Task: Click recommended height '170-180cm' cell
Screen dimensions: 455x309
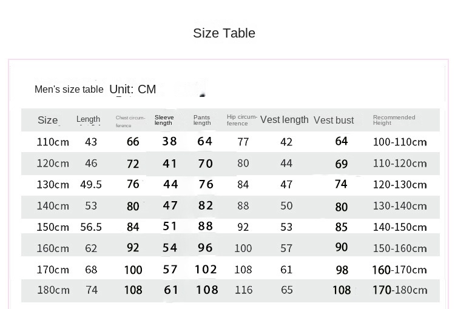Action: pos(400,290)
